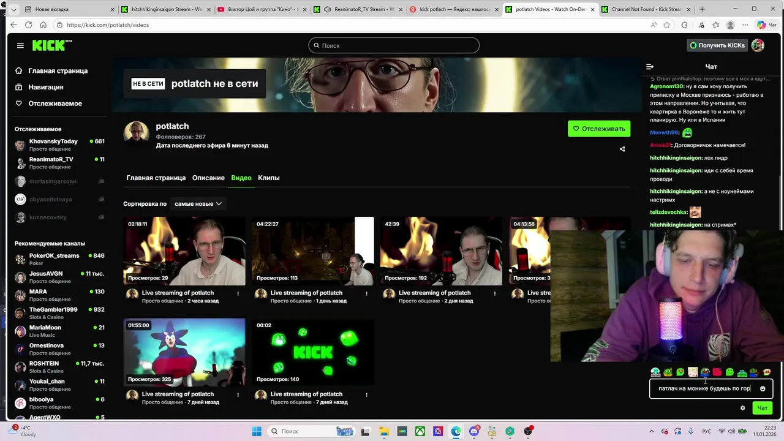
Task: Open KhovanskyToday followed channel
Action: click(x=59, y=145)
